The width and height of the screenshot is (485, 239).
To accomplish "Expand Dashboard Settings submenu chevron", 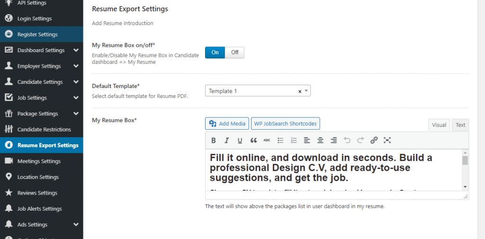I will [x=76, y=50].
